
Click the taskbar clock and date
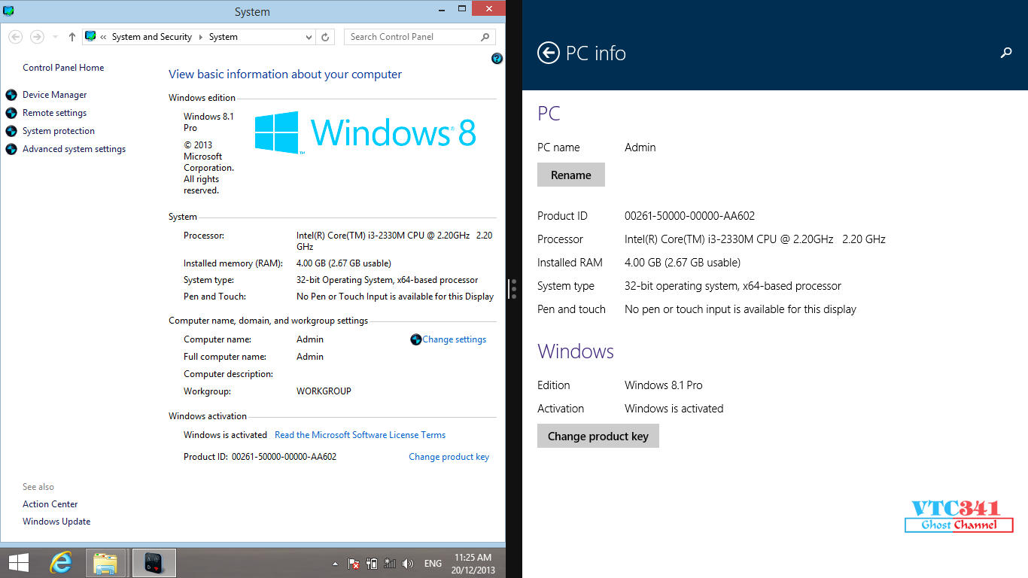473,564
